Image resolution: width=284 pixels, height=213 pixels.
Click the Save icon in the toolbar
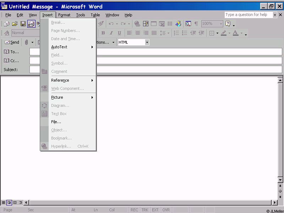pos(23,24)
